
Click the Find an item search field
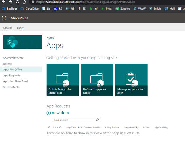[74, 120]
